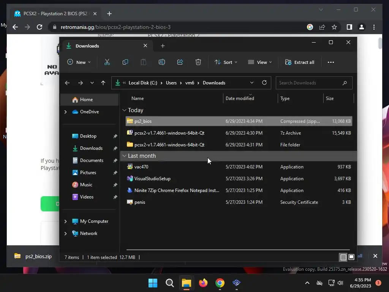Click the Delete trash icon in Explorer toolbar
This screenshot has width=389, height=292.
coord(198,62)
